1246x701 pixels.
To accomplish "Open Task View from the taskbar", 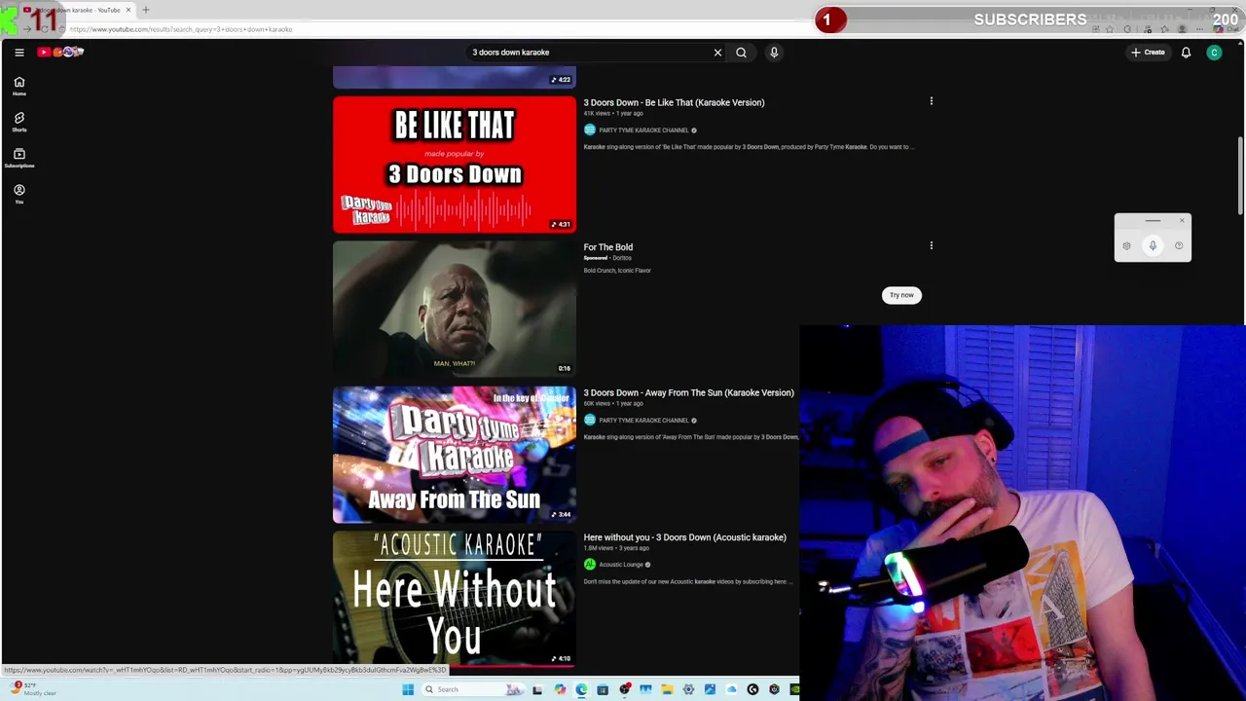I will point(537,689).
